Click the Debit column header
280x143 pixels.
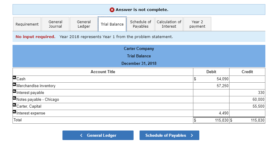click(211, 72)
